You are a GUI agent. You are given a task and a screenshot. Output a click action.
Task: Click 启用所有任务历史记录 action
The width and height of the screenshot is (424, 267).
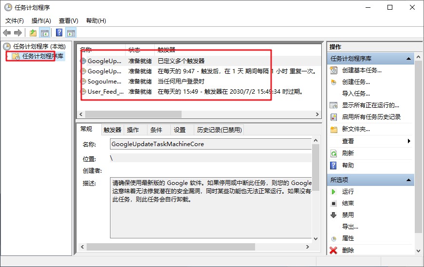371,117
